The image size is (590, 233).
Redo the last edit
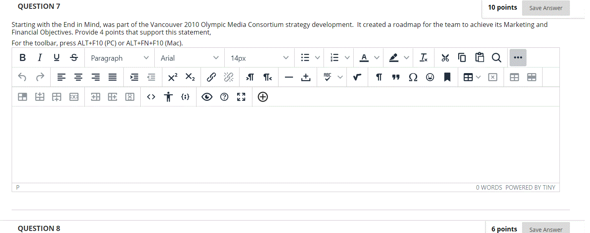tap(40, 77)
